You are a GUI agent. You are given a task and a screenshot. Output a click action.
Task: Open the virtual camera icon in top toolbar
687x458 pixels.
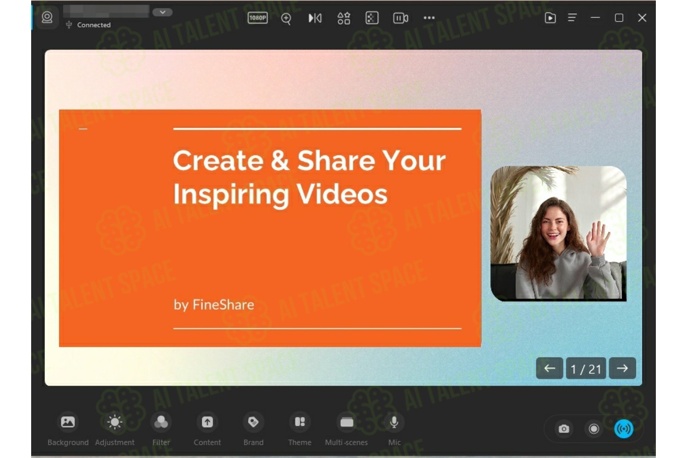tap(400, 18)
